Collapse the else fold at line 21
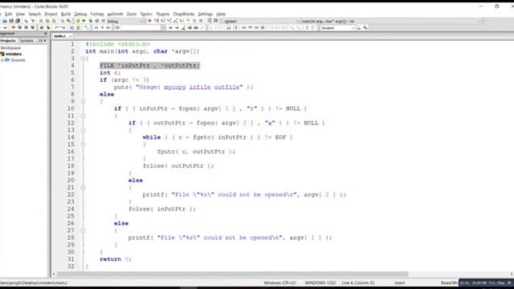Image resolution: width=514 pixels, height=289 pixels. tap(83, 188)
